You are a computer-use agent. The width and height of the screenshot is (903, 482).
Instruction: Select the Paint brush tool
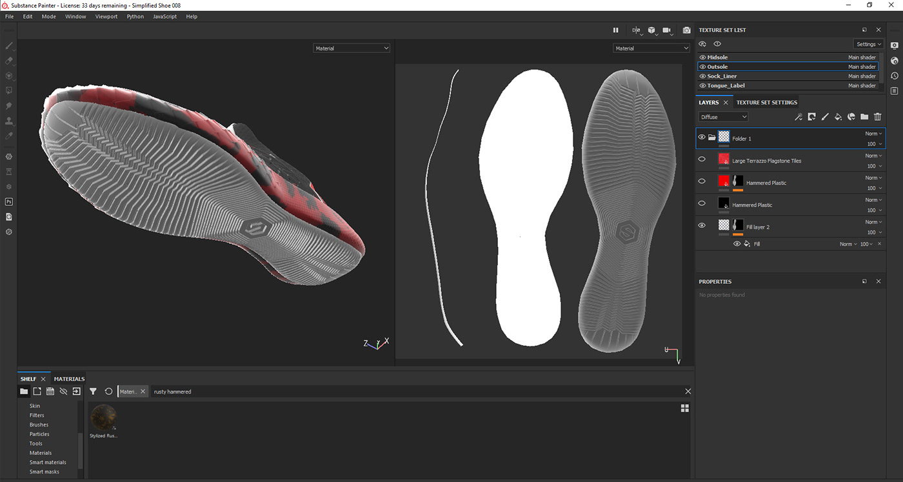tap(9, 46)
